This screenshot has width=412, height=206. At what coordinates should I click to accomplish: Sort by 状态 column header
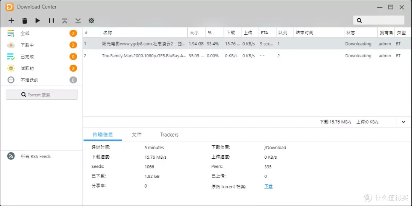[361, 33]
